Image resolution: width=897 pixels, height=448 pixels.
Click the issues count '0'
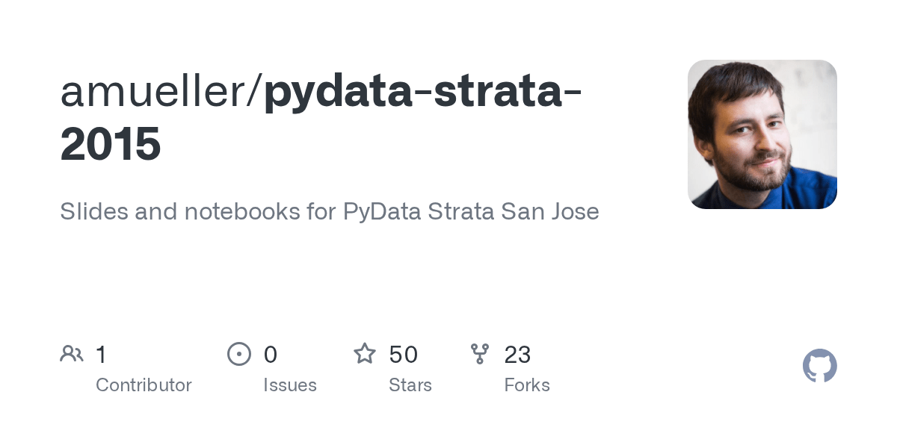point(271,355)
